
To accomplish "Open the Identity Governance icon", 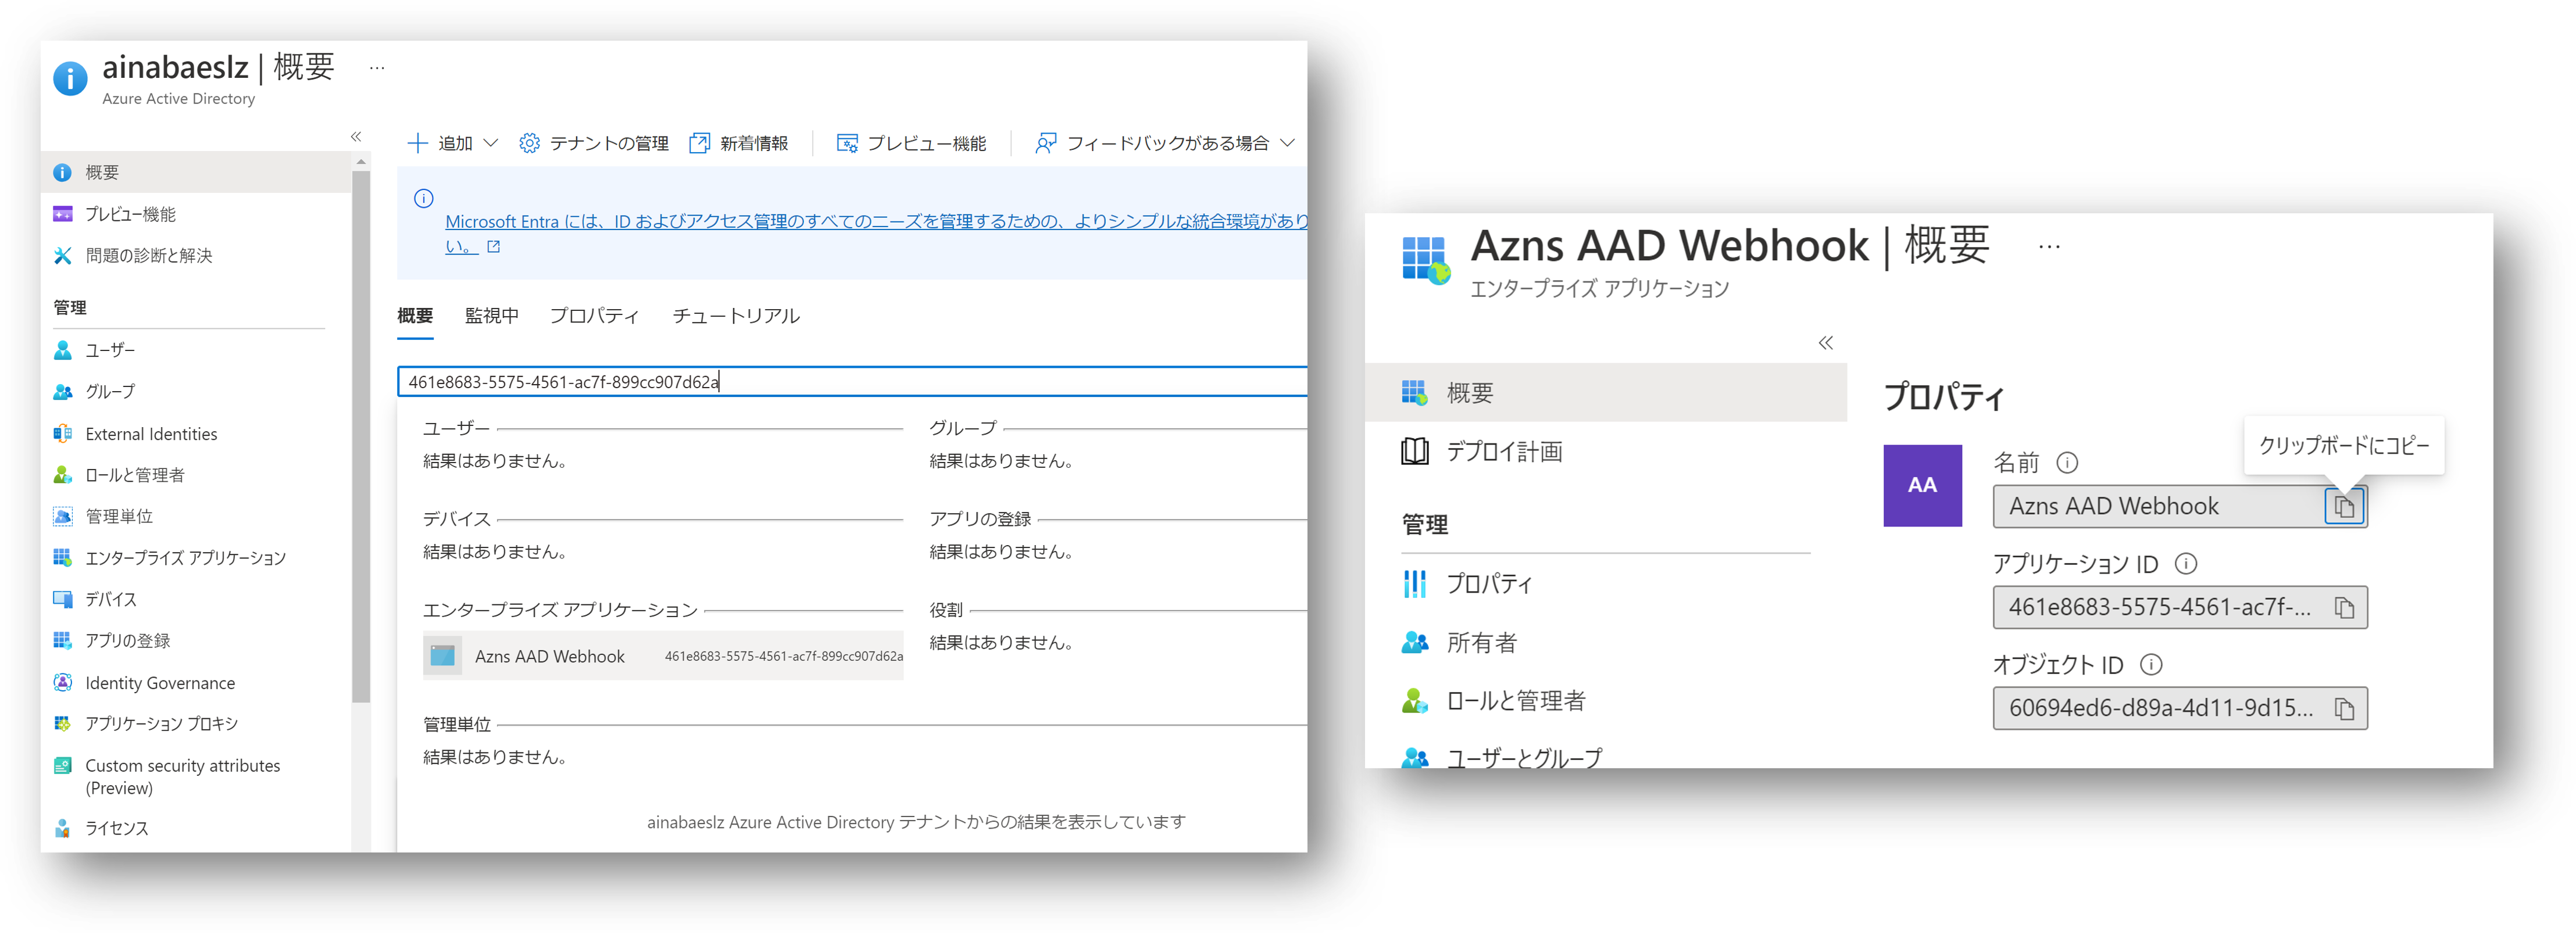I will pyautogui.click(x=63, y=683).
